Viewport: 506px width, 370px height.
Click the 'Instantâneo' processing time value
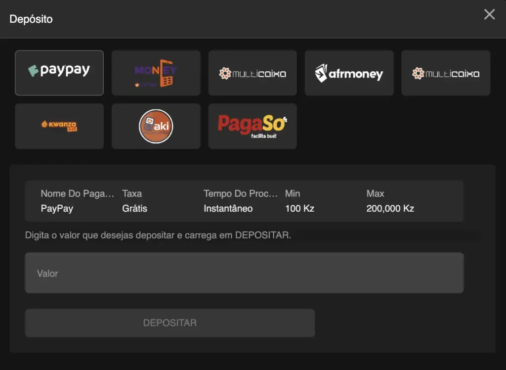coord(228,208)
